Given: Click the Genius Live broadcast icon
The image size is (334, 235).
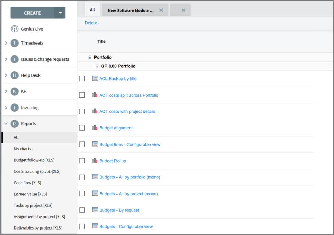Looking at the screenshot, I should [x=14, y=29].
